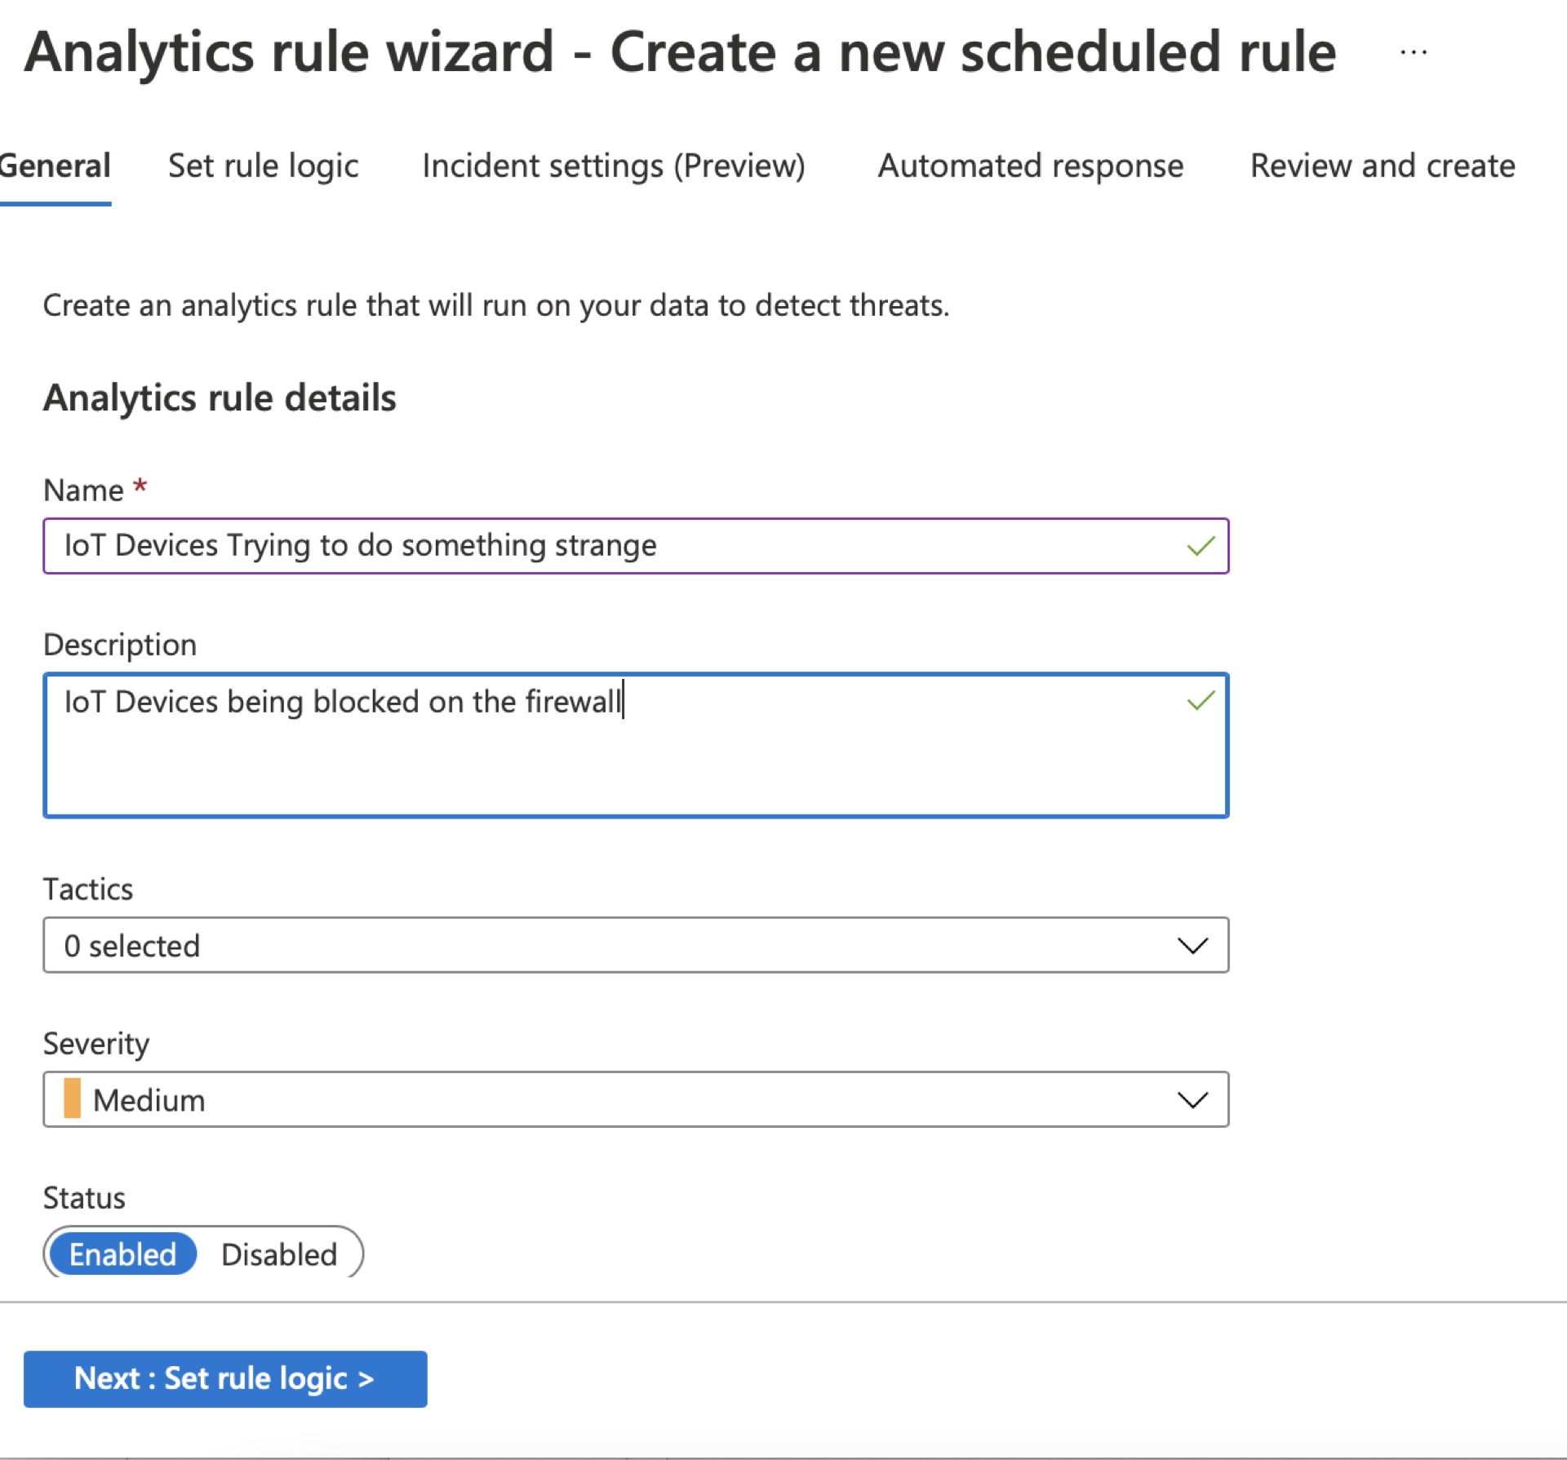Go to the Automated response tab

tap(1030, 166)
